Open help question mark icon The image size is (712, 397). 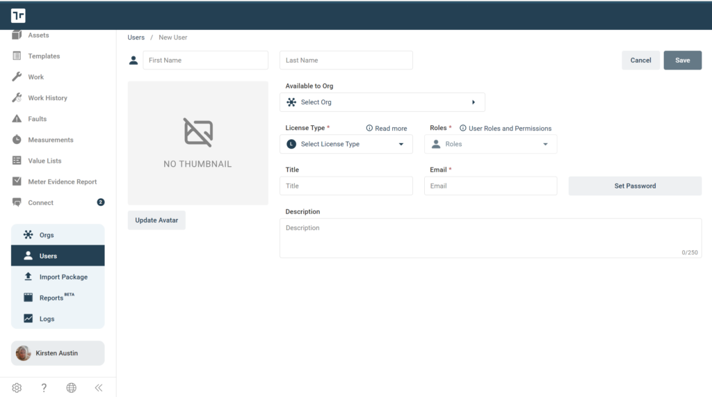[44, 387]
